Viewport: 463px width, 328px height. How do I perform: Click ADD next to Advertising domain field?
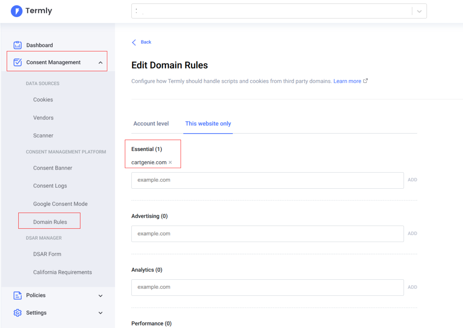pos(412,234)
